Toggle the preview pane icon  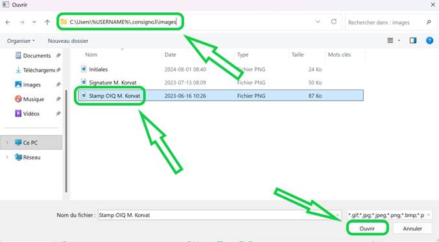tap(413, 41)
